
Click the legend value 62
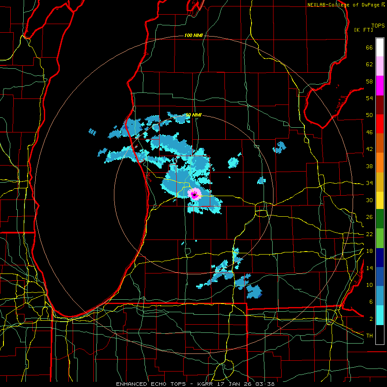[x=369, y=64]
